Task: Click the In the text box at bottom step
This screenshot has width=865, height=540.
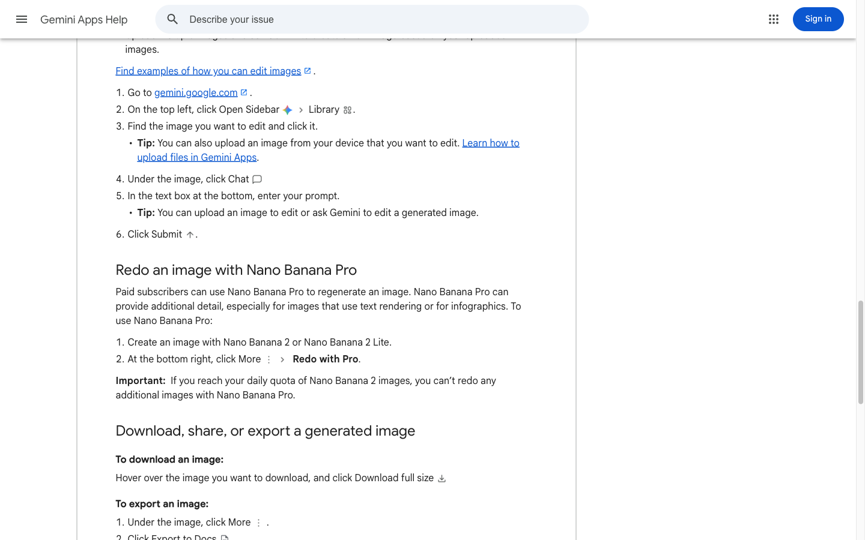Action: 234,196
